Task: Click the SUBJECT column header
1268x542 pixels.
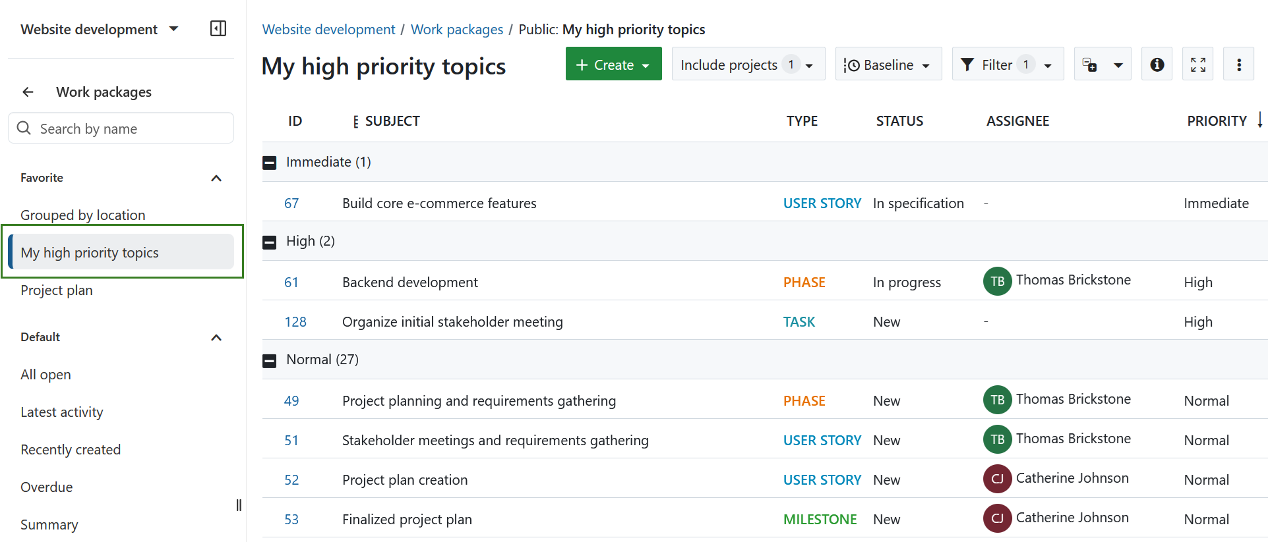Action: [x=392, y=121]
